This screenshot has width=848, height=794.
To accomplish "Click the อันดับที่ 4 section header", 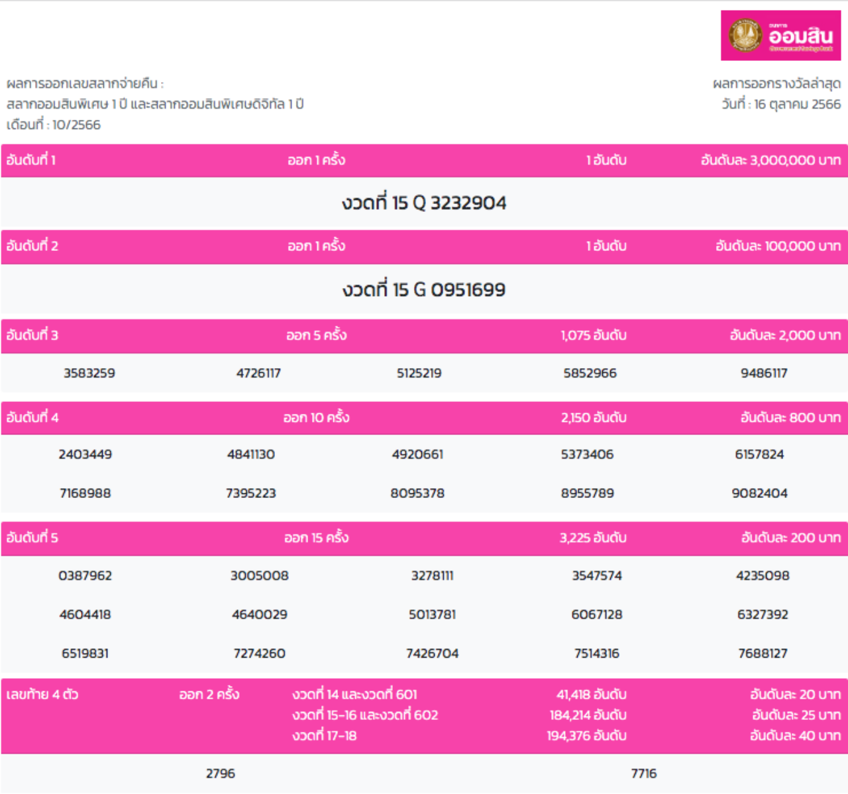I will click(x=32, y=418).
